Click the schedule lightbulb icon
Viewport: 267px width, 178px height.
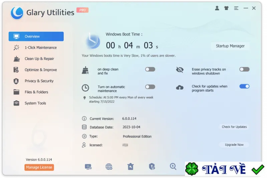tap(84, 98)
